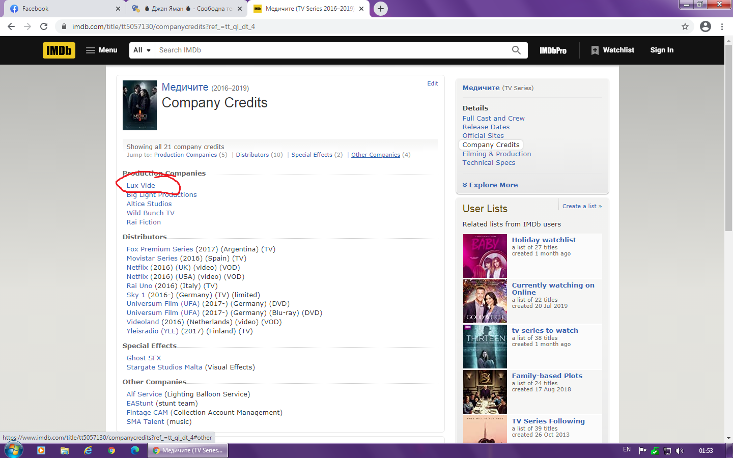Open a new browser tab

380,9
